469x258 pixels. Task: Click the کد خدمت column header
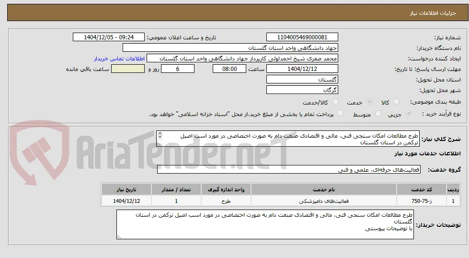click(422, 189)
